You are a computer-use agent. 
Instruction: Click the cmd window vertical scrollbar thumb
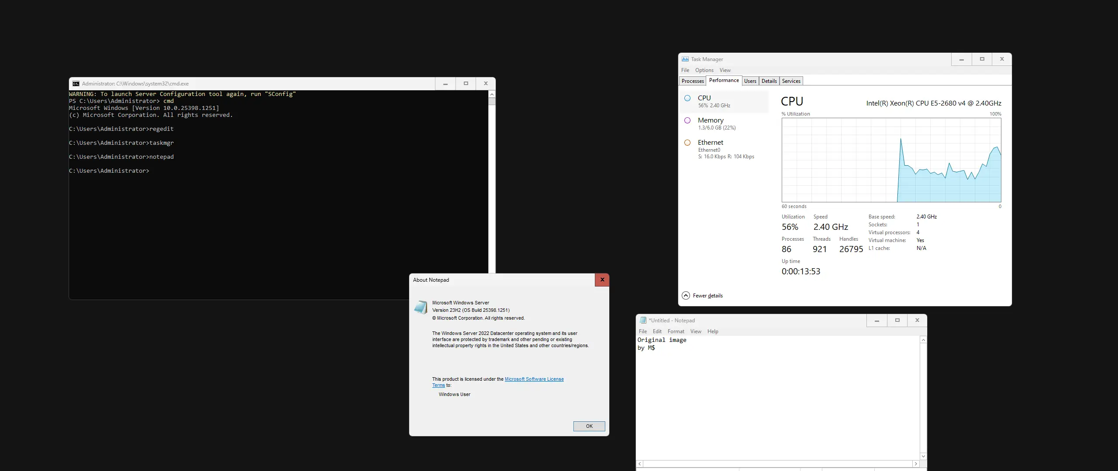(492, 102)
